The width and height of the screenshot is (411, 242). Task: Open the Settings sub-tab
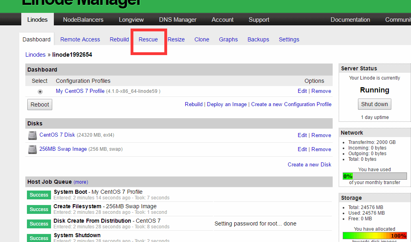(x=289, y=39)
